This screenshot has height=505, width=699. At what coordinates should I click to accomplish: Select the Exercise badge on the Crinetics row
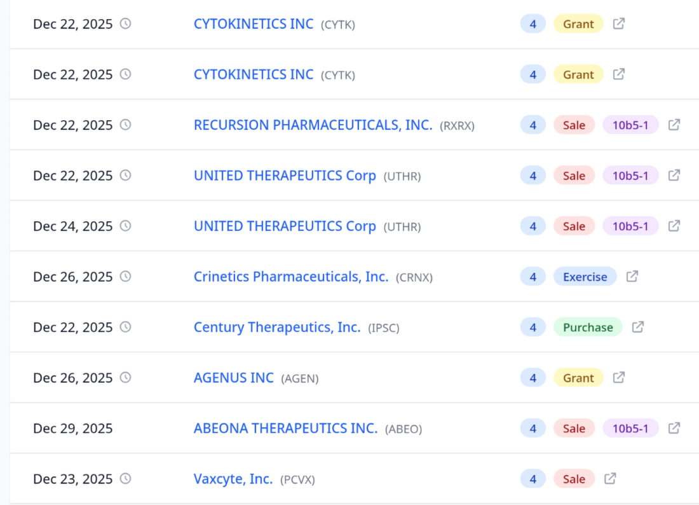click(x=585, y=276)
